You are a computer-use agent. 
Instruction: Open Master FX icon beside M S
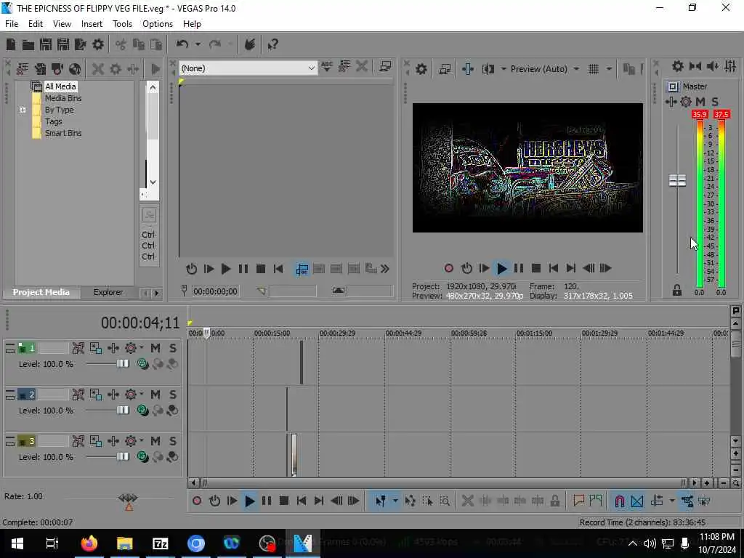point(671,102)
